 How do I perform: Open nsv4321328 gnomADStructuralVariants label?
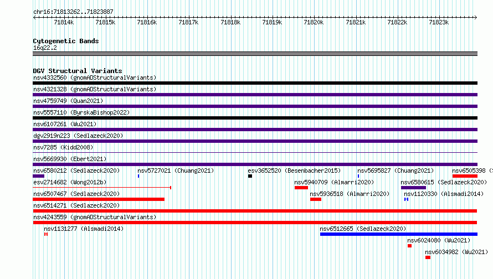(95, 89)
